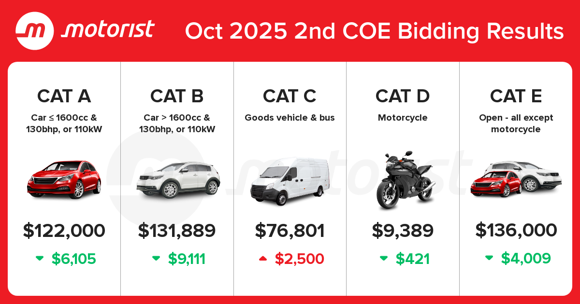The width and height of the screenshot is (580, 304).
Task: Click the $136,000 CAT E price
Action: (516, 231)
